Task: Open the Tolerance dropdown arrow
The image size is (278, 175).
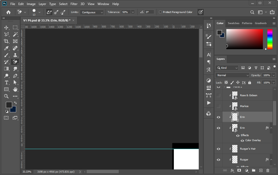Action: click(x=133, y=12)
